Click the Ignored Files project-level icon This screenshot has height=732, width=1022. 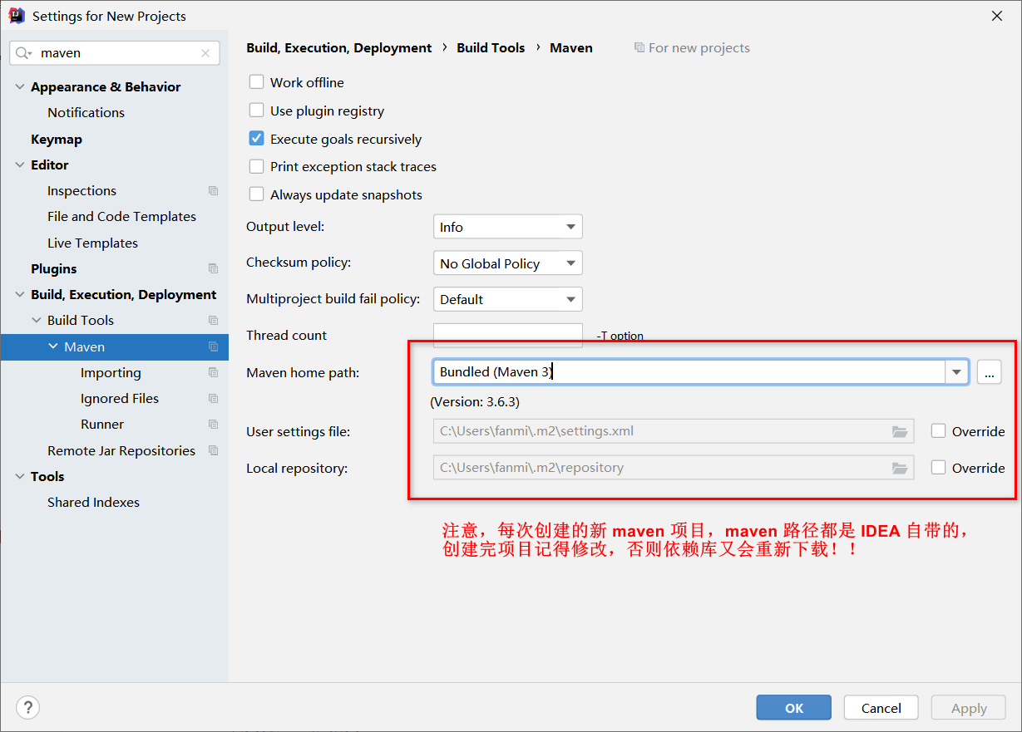(214, 399)
